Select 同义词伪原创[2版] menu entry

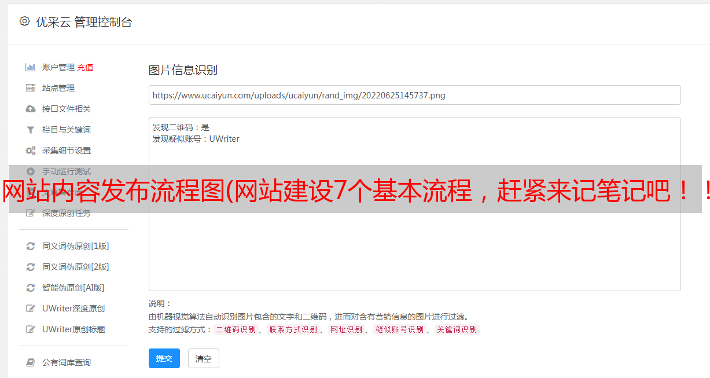(76, 267)
